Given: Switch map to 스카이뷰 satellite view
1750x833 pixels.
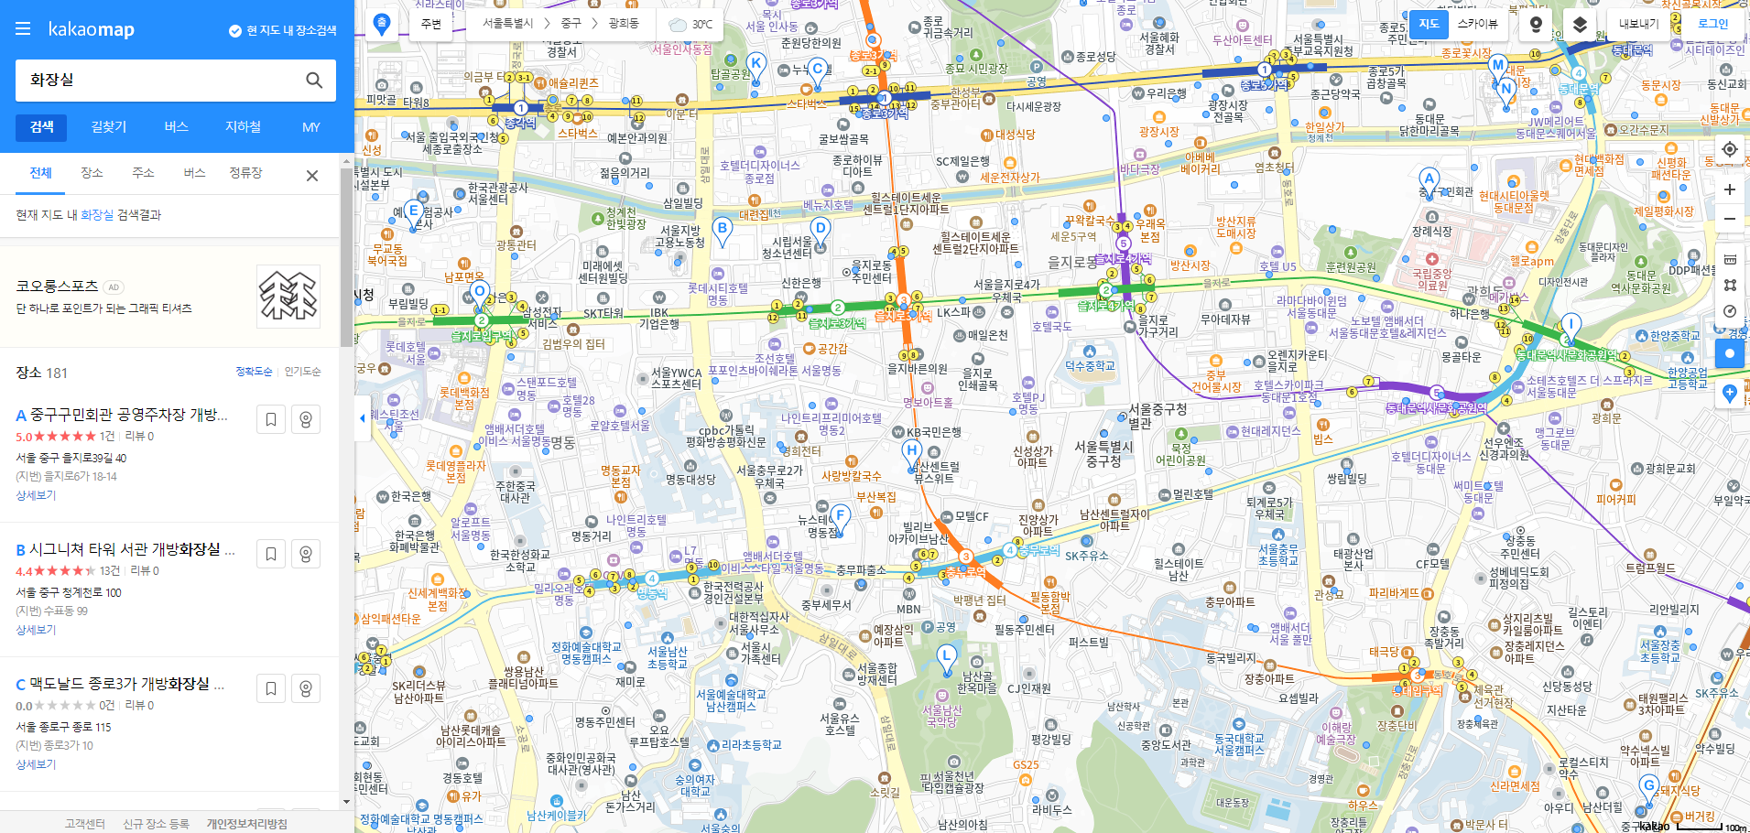Looking at the screenshot, I should click(1477, 25).
